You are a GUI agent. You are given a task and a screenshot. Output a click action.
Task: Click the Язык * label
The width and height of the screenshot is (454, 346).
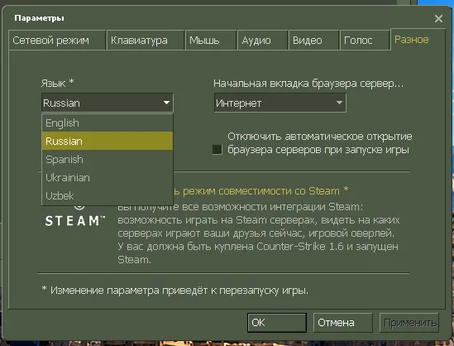coord(57,83)
